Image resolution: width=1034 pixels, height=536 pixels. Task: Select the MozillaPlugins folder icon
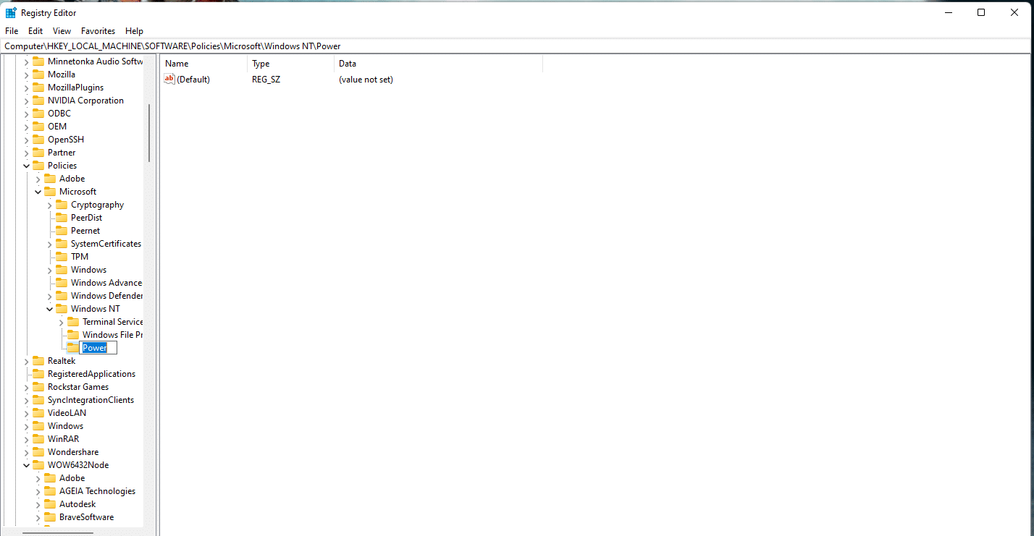[x=38, y=88]
